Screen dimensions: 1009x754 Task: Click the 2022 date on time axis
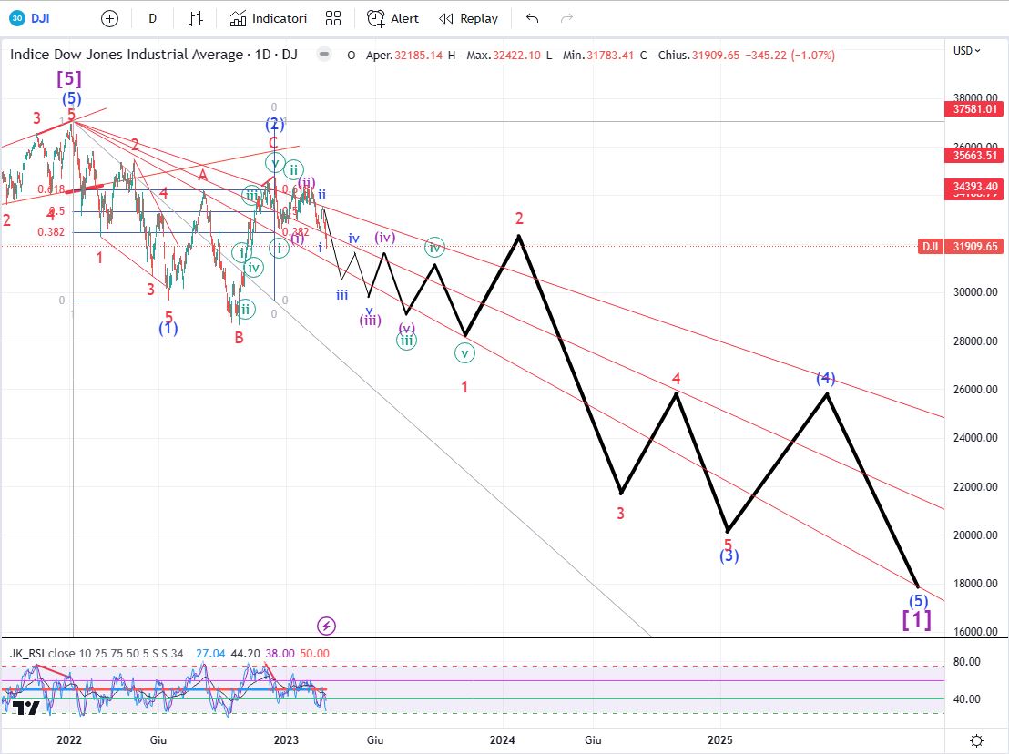pyautogui.click(x=69, y=739)
